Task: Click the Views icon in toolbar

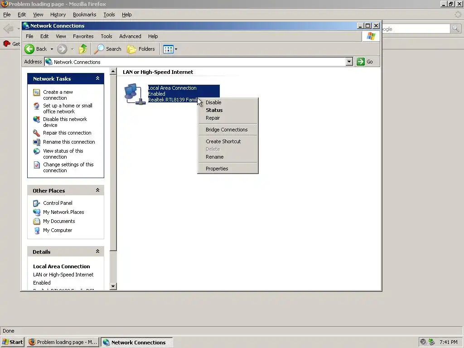Action: pyautogui.click(x=168, y=49)
